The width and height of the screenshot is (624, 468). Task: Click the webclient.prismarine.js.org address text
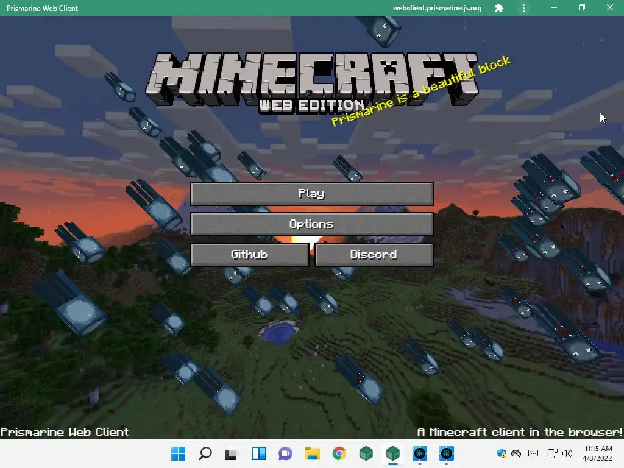[437, 8]
